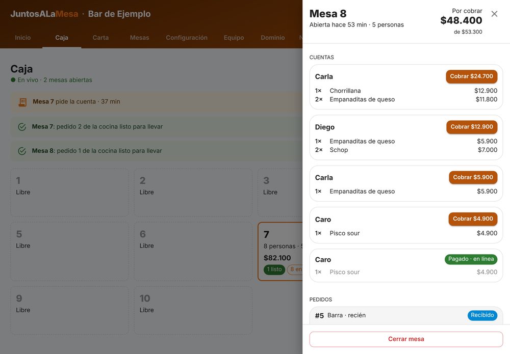Select free table 1 card

click(69, 193)
